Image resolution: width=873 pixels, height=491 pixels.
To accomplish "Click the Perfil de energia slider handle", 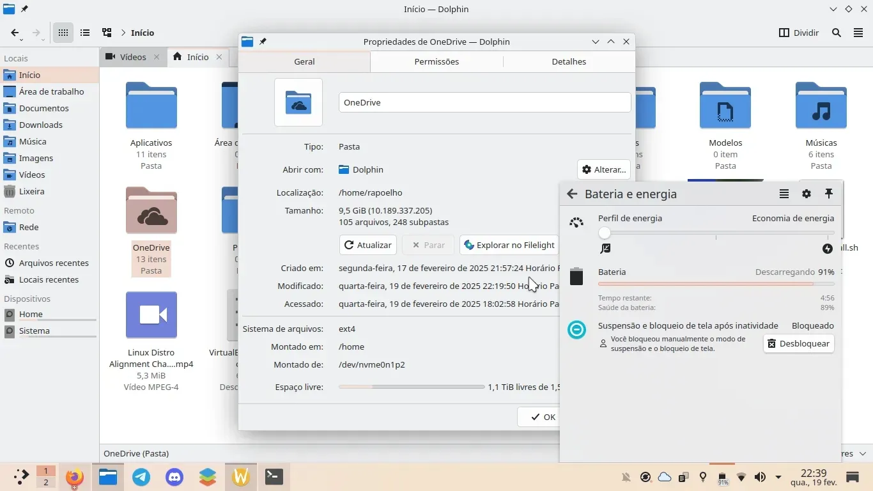I will (x=605, y=233).
